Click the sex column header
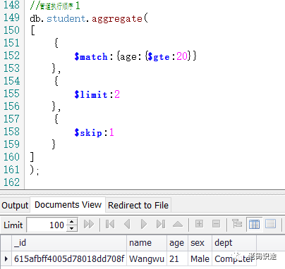 click(200, 242)
